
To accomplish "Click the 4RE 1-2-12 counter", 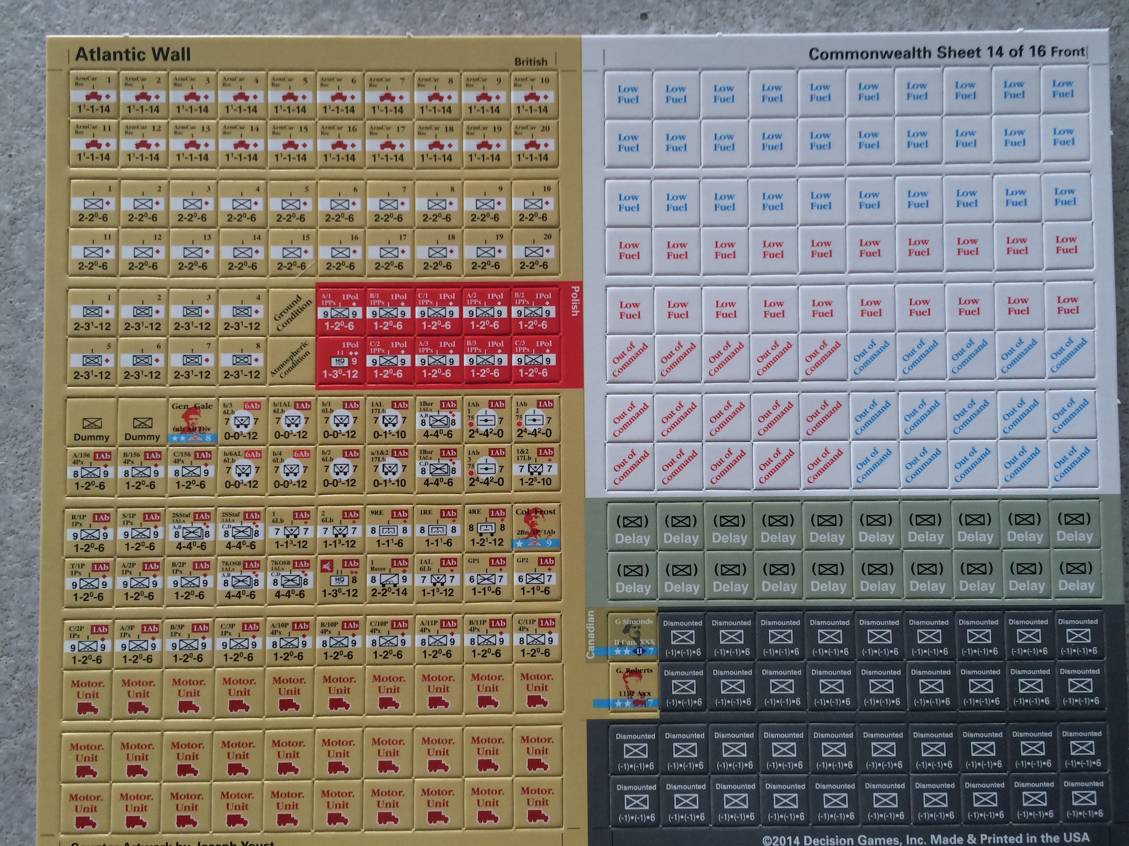I will 486,528.
